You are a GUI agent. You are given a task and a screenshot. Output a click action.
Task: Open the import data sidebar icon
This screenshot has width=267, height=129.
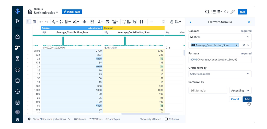[17, 59]
